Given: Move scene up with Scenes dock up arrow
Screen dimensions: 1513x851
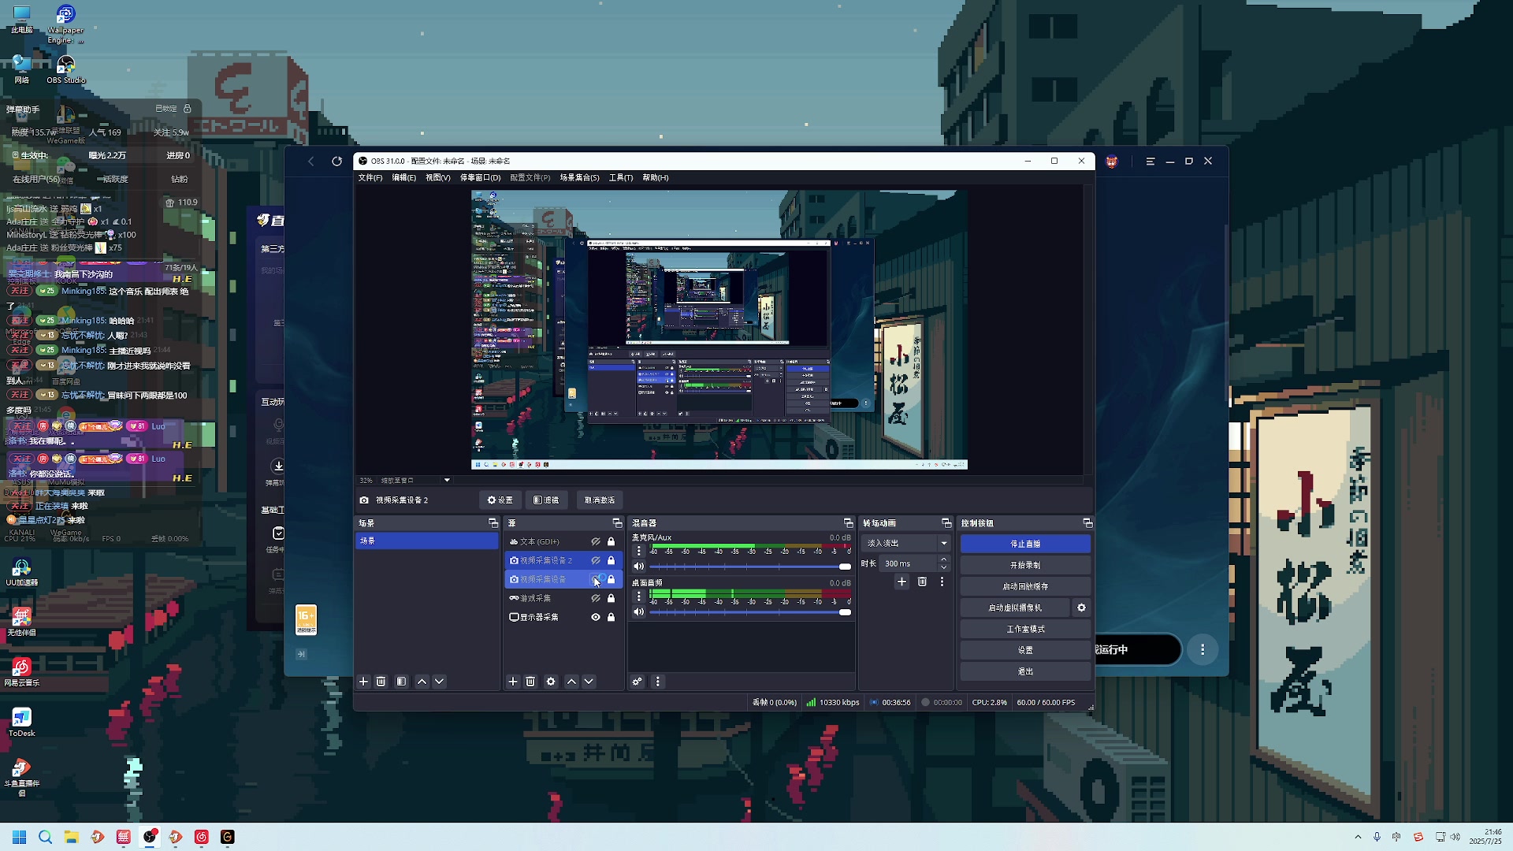Looking at the screenshot, I should coord(422,682).
